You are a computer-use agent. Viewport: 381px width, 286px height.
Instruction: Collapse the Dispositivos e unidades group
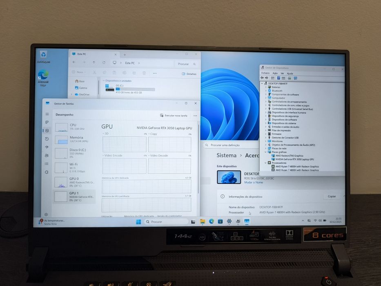[103, 80]
